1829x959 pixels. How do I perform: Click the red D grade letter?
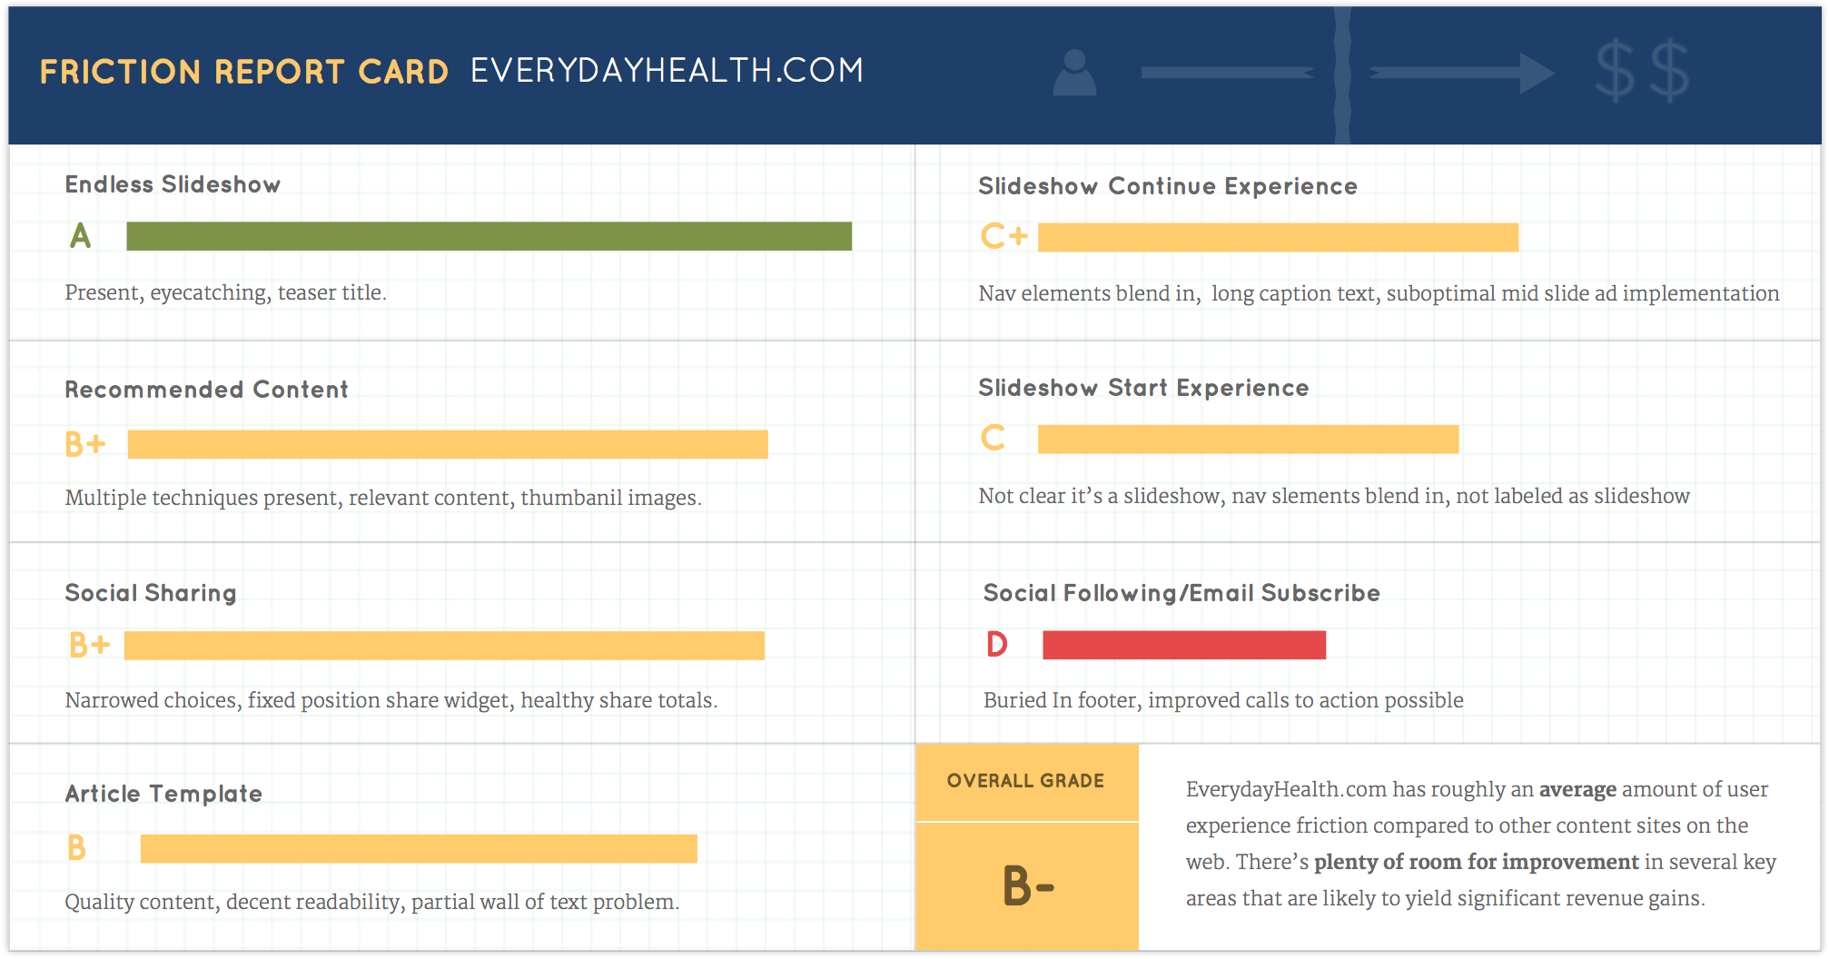pyautogui.click(x=997, y=644)
